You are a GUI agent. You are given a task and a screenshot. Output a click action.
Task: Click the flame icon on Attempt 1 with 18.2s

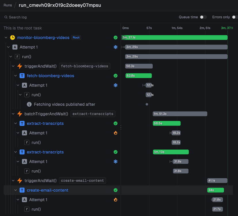tap(116, 133)
